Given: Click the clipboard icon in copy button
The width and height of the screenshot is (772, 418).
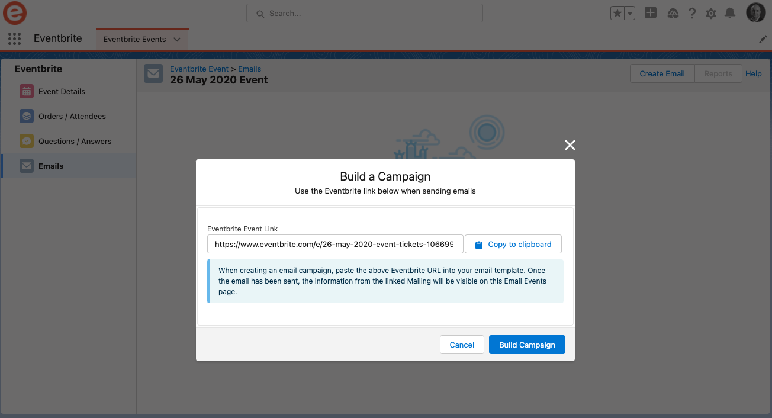Looking at the screenshot, I should tap(479, 245).
